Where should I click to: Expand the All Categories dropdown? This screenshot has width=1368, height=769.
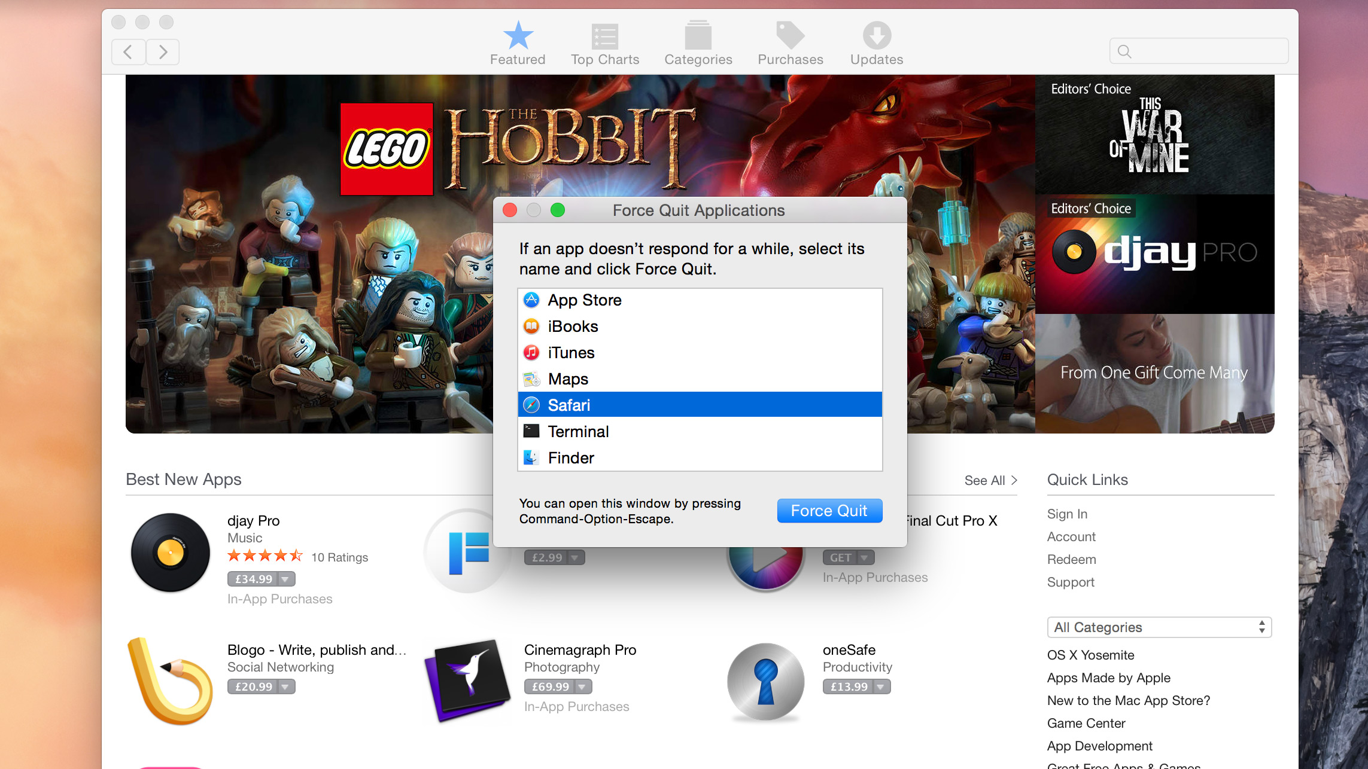(1157, 626)
